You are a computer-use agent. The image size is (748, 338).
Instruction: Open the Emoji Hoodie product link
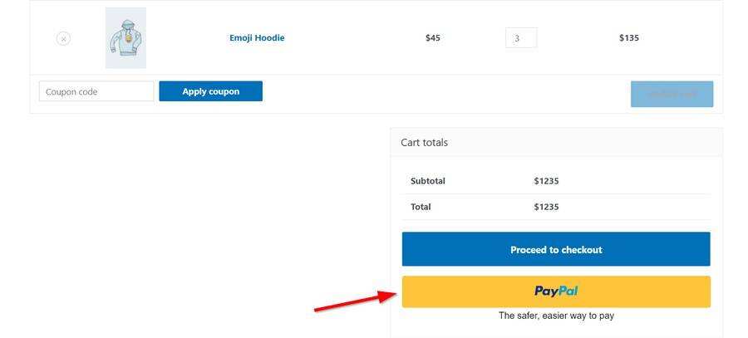point(257,37)
